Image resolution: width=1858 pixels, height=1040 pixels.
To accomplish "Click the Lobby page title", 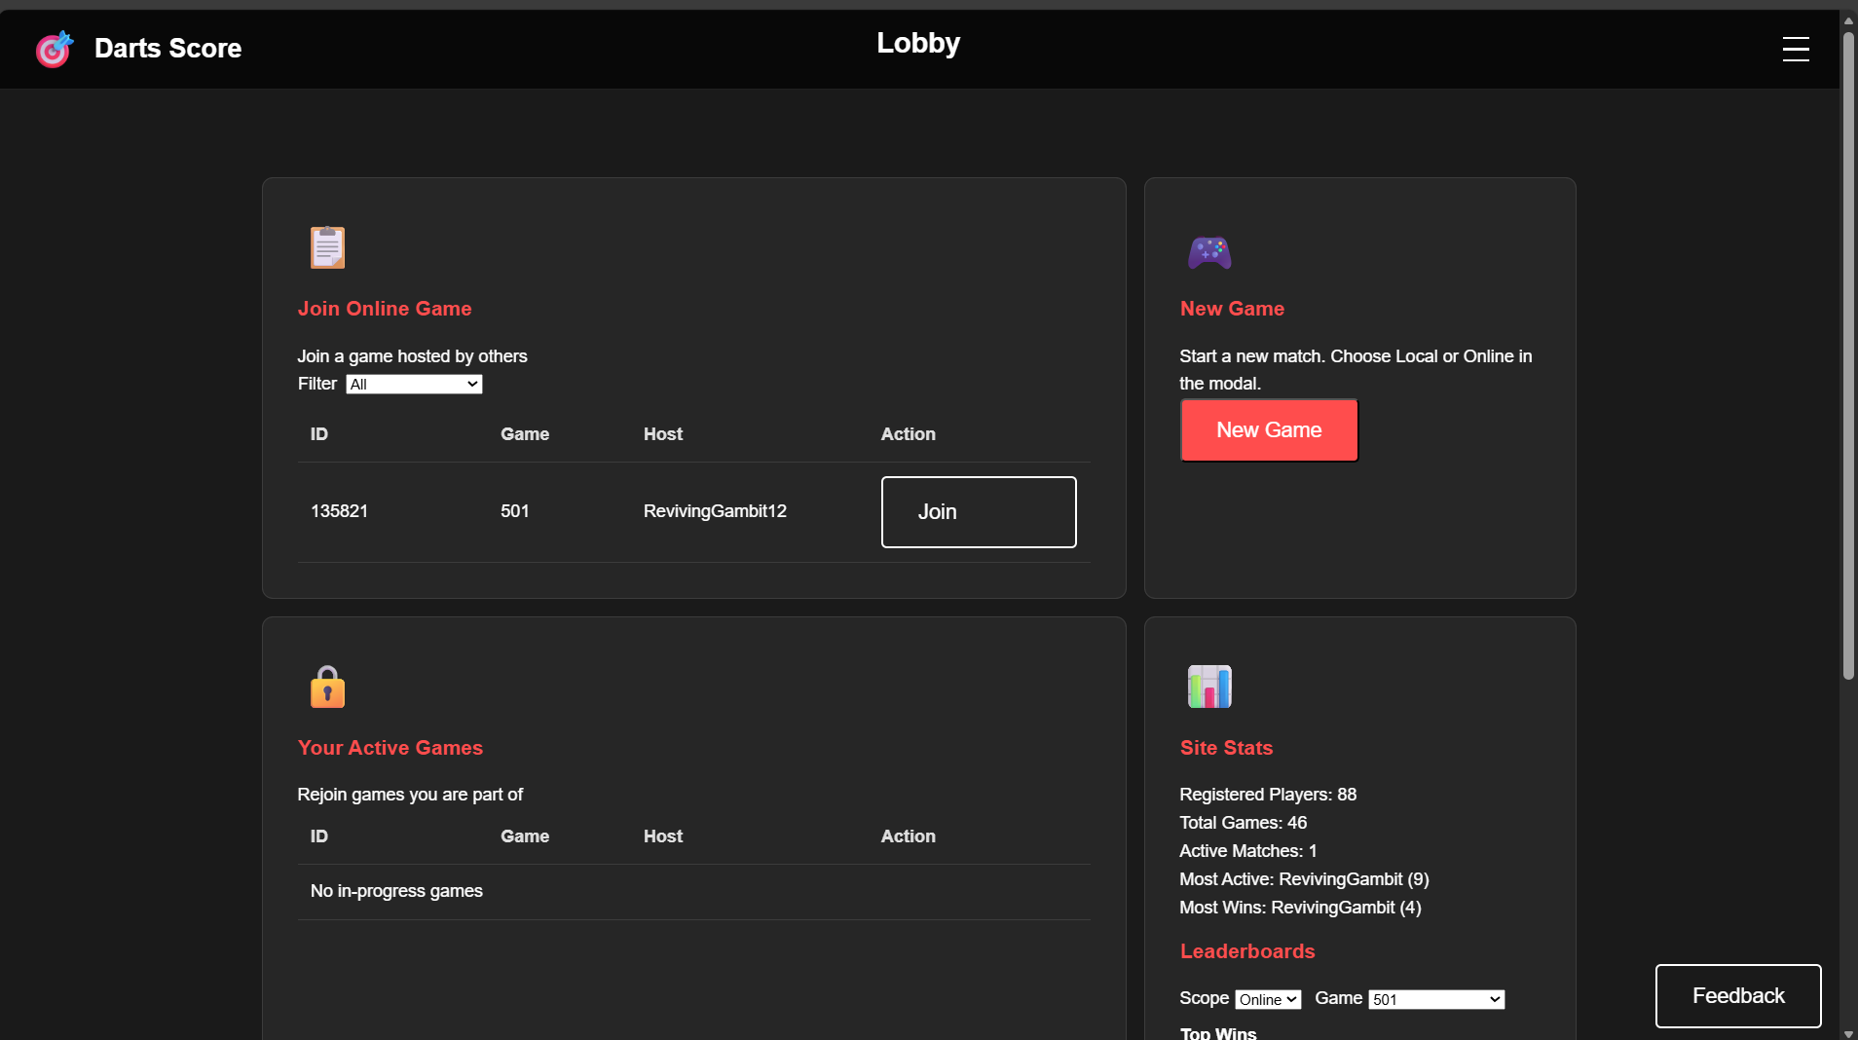I will coord(916,43).
